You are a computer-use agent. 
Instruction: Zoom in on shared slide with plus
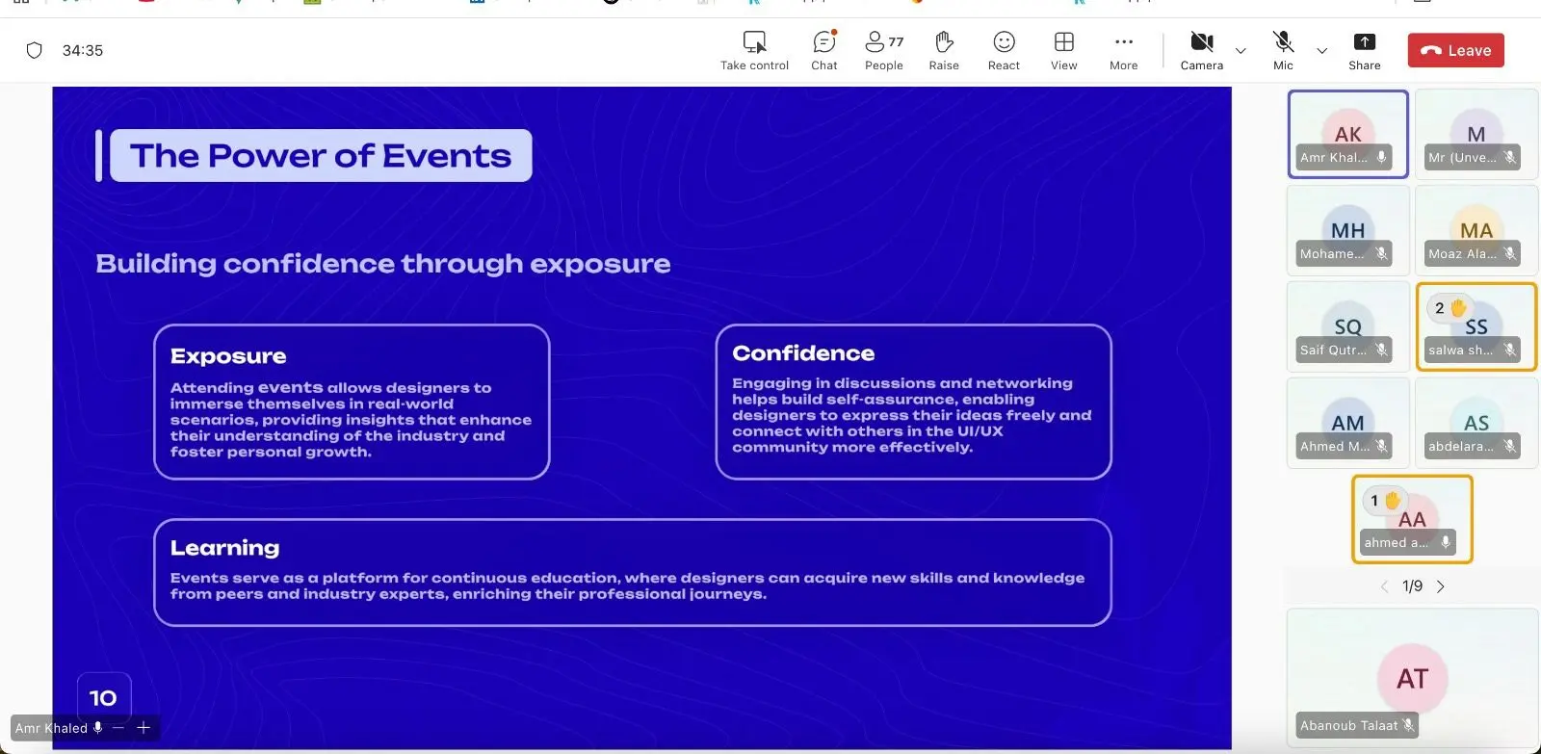coord(144,728)
